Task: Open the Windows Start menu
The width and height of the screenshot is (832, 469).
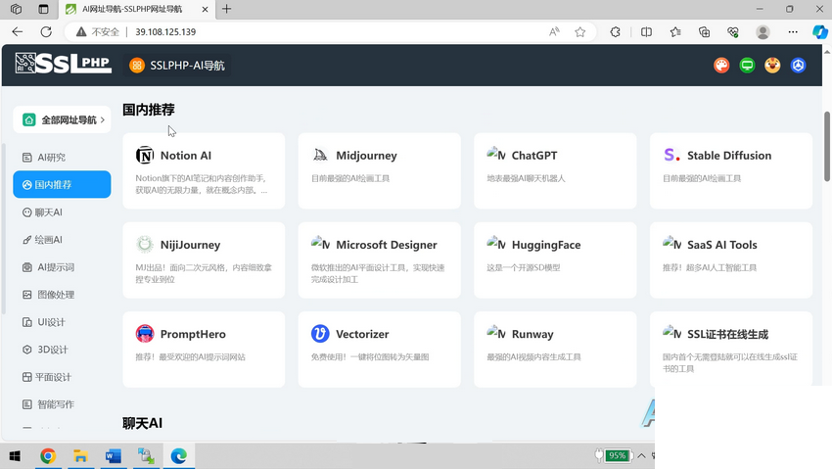Action: 15,456
